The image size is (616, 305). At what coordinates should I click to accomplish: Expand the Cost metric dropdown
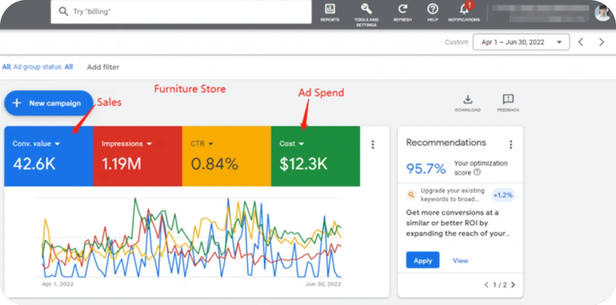click(301, 144)
